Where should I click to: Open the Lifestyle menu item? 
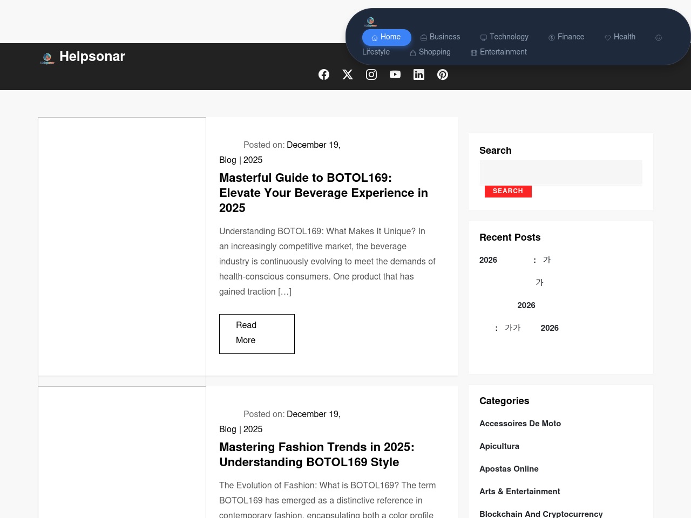coord(376,52)
